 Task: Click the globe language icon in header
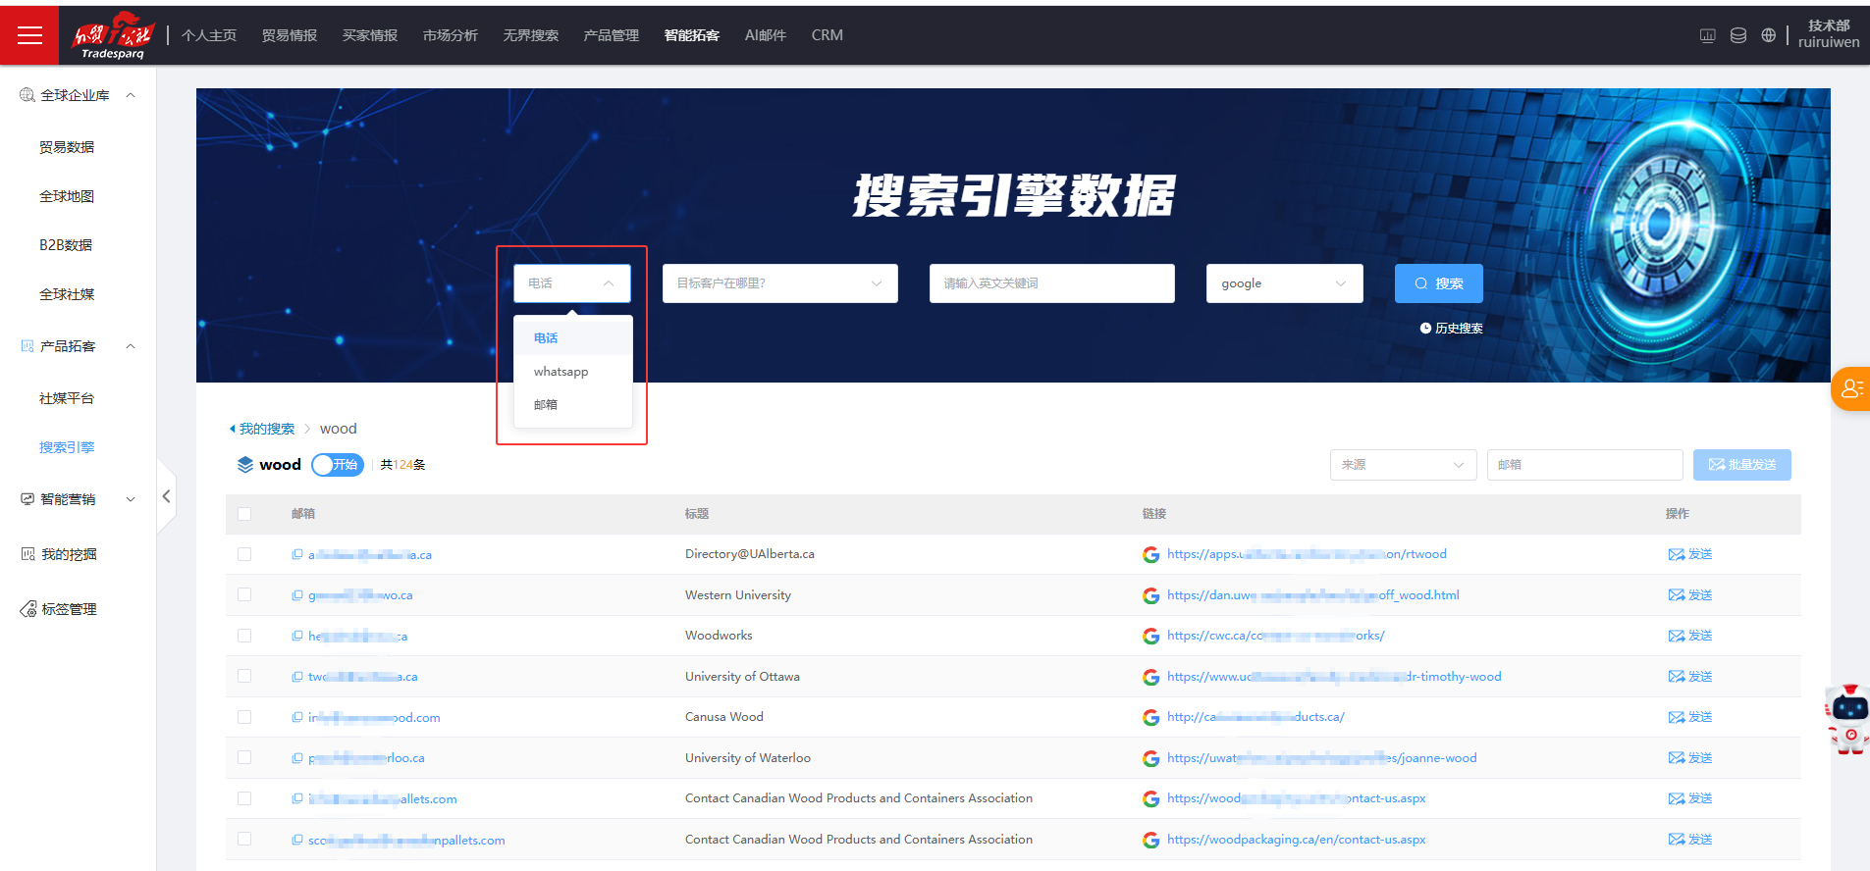[x=1768, y=35]
